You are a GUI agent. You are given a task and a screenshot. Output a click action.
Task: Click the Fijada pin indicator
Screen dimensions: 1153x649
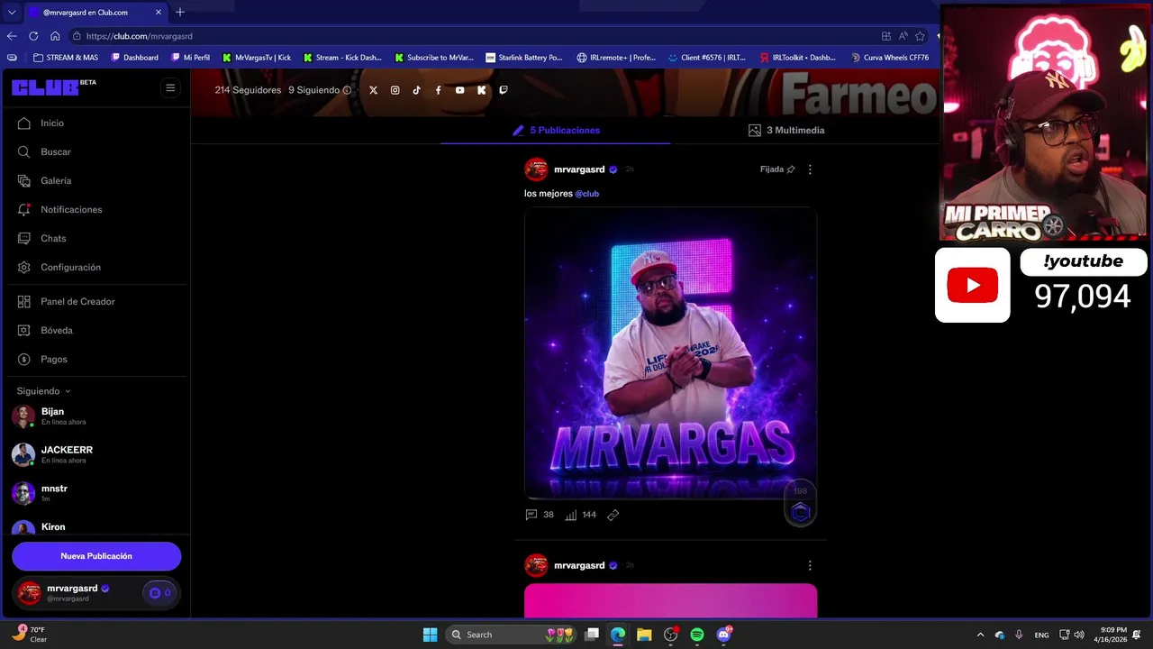tap(777, 169)
